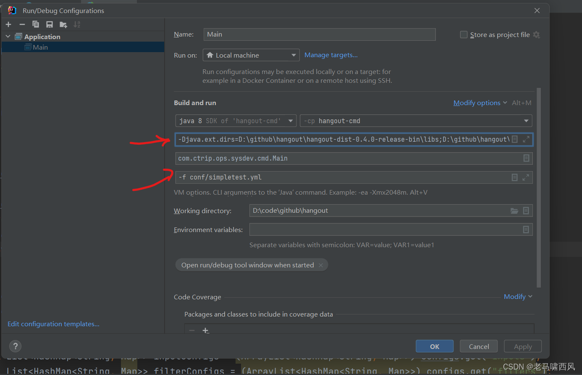Browse main class using the field's icon

pyautogui.click(x=526, y=158)
